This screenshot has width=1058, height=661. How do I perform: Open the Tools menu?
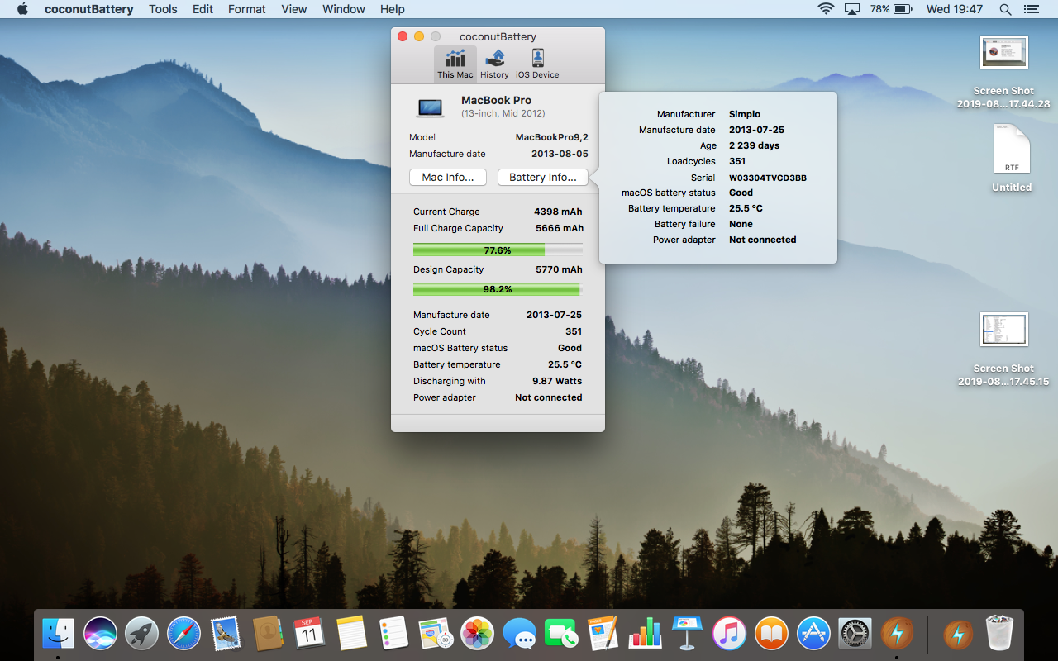163,9
